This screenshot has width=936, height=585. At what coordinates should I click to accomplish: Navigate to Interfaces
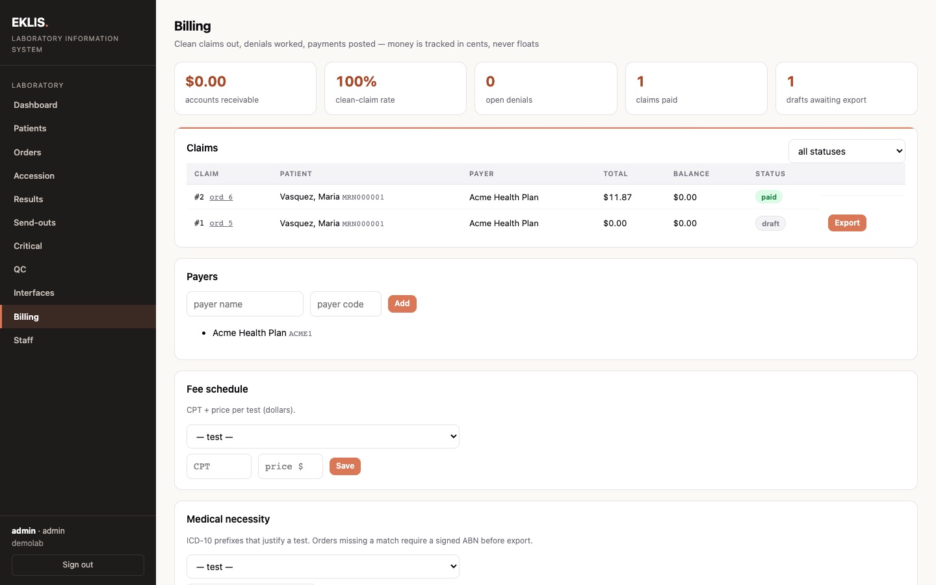[x=78, y=292]
